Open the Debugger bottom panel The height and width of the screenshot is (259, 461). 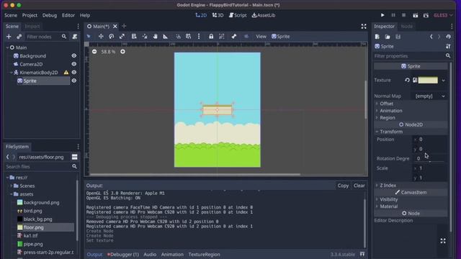[x=123, y=254]
